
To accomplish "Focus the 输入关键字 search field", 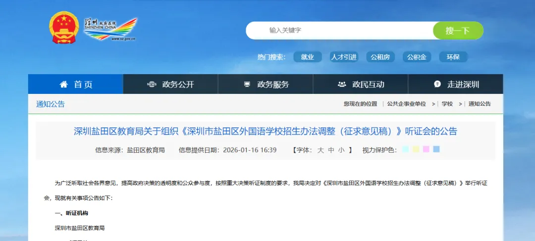I will (x=339, y=31).
